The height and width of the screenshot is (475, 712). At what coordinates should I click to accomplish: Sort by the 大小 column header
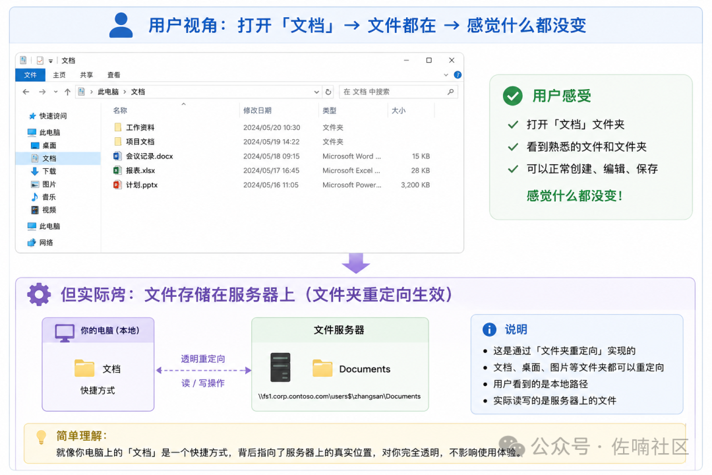(x=398, y=110)
